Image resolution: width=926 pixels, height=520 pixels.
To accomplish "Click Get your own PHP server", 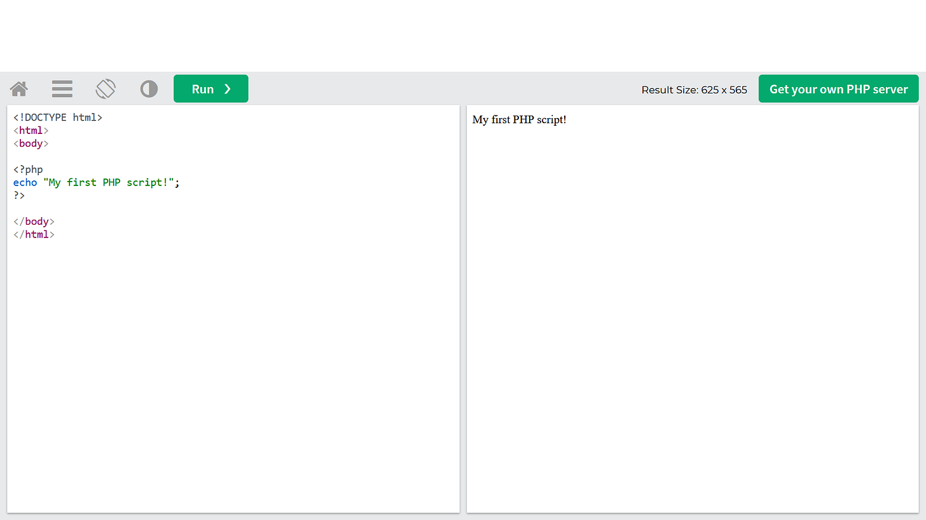I will [x=839, y=89].
